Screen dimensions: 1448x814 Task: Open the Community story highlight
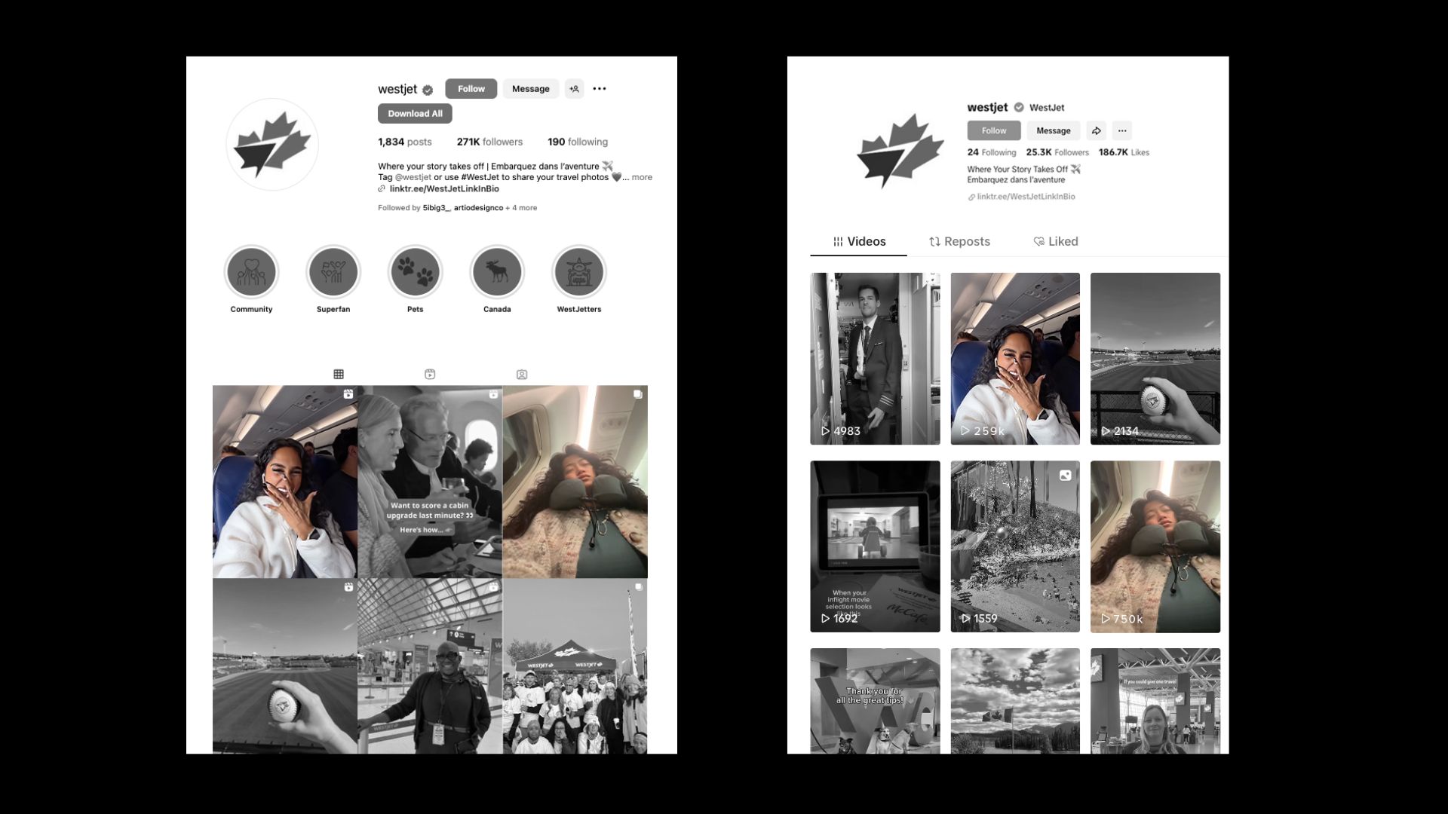(x=251, y=272)
